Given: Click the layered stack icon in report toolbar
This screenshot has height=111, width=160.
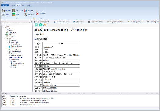Looking at the screenshot, I should [44, 25].
